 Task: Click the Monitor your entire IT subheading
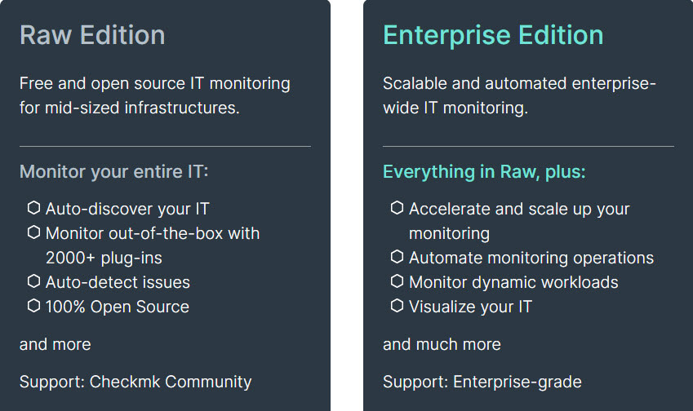(x=113, y=172)
